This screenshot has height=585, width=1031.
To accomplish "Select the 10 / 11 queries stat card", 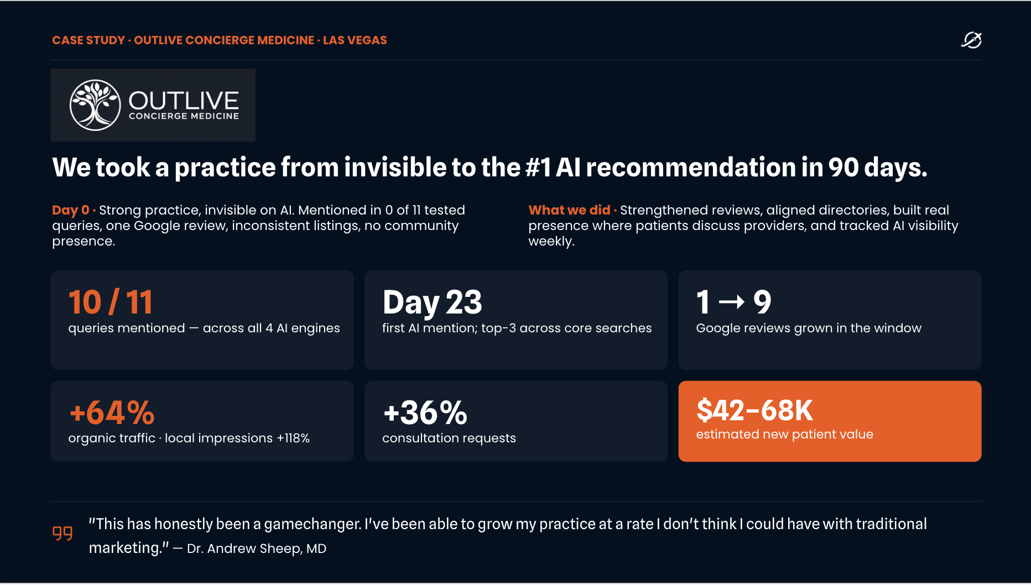I will click(202, 320).
